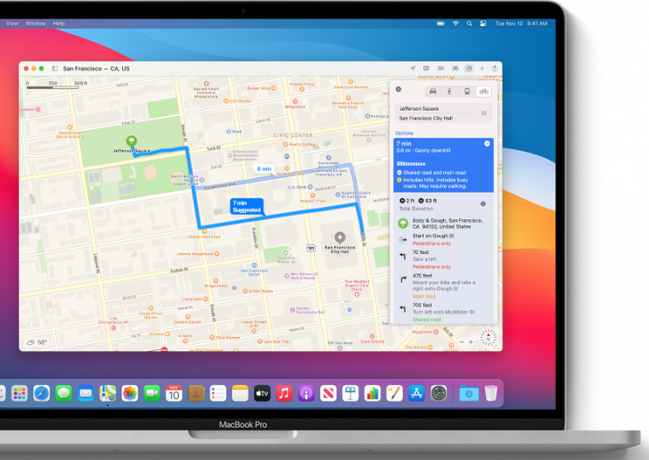The image size is (649, 460).
Task: Click the 7 min Suggested route label
Action: click(x=247, y=206)
